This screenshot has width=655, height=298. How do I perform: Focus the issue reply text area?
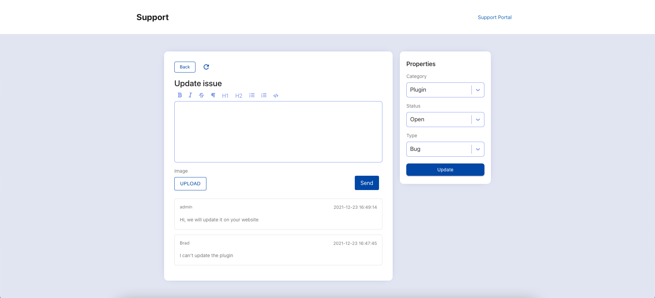coord(278,132)
